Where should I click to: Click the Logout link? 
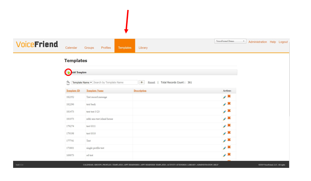click(x=283, y=42)
